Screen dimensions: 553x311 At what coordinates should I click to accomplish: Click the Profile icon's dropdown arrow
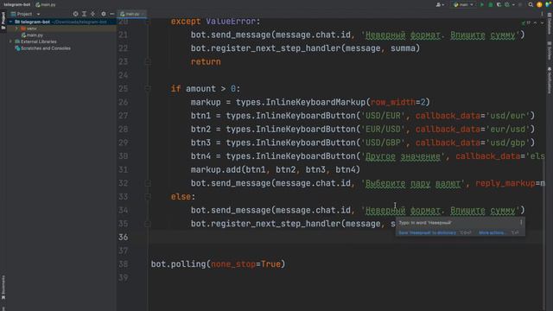click(513, 5)
